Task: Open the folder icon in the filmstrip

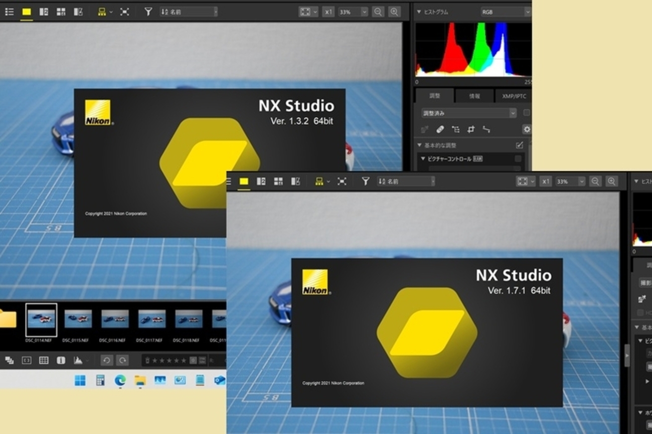Action: pos(8,319)
